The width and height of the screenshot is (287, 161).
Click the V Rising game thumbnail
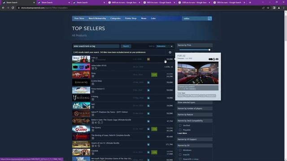(x=81, y=98)
